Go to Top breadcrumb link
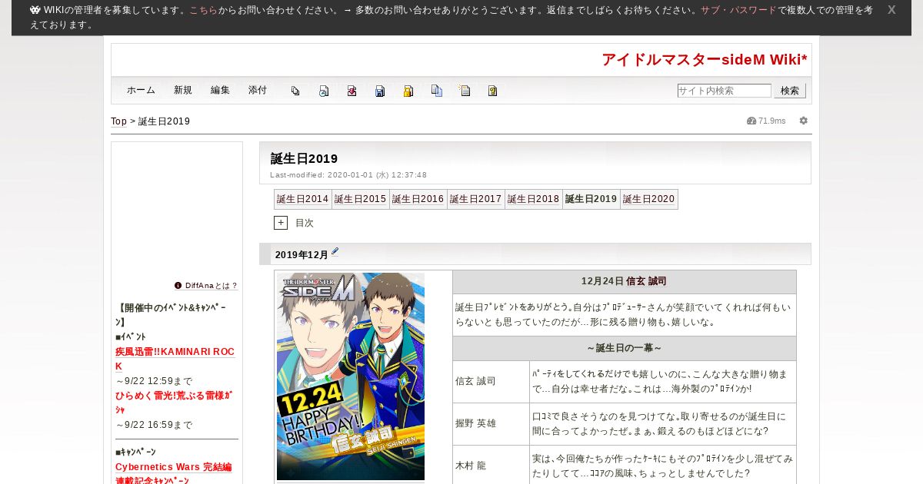 [x=119, y=121]
